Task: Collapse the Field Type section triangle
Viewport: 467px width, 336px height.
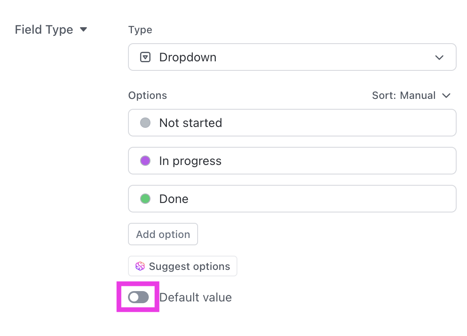Action: point(84,30)
